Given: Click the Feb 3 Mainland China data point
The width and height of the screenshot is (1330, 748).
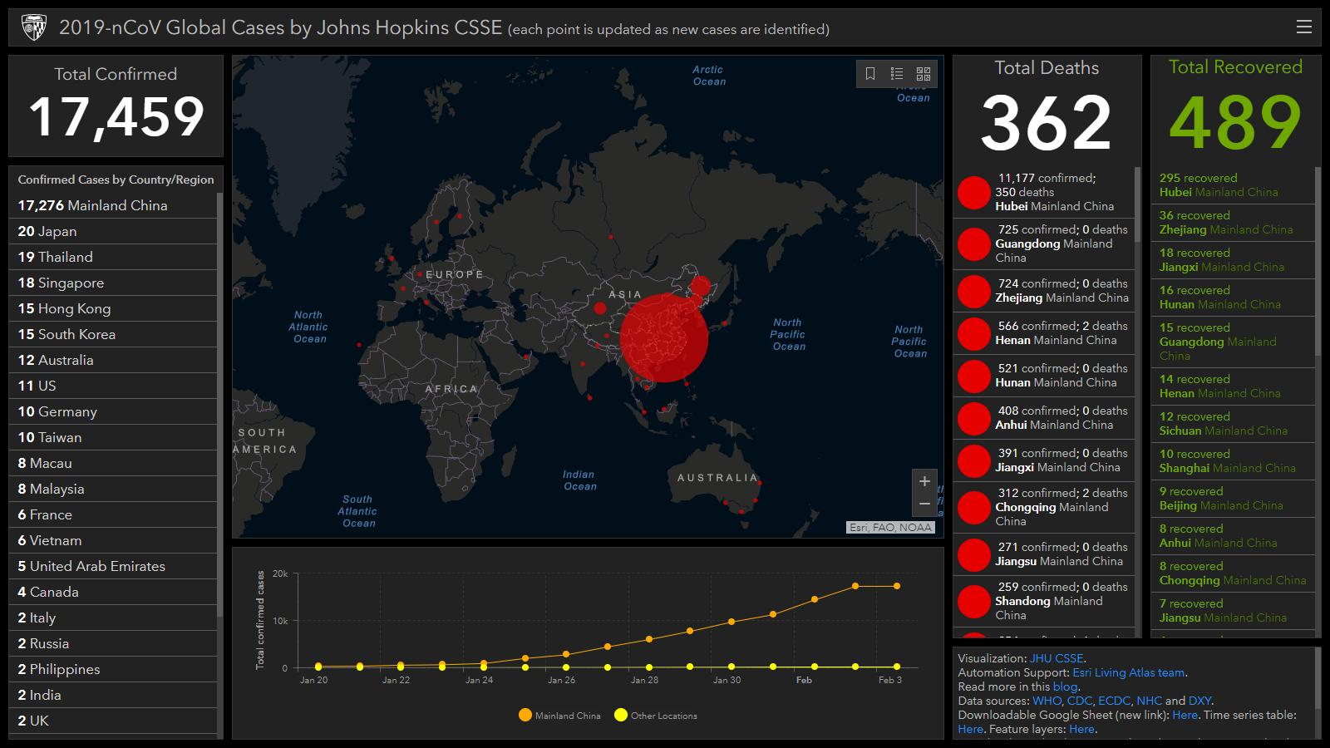Looking at the screenshot, I should (897, 586).
